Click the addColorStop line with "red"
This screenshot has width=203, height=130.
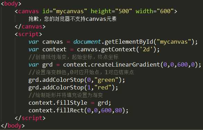click(73, 88)
